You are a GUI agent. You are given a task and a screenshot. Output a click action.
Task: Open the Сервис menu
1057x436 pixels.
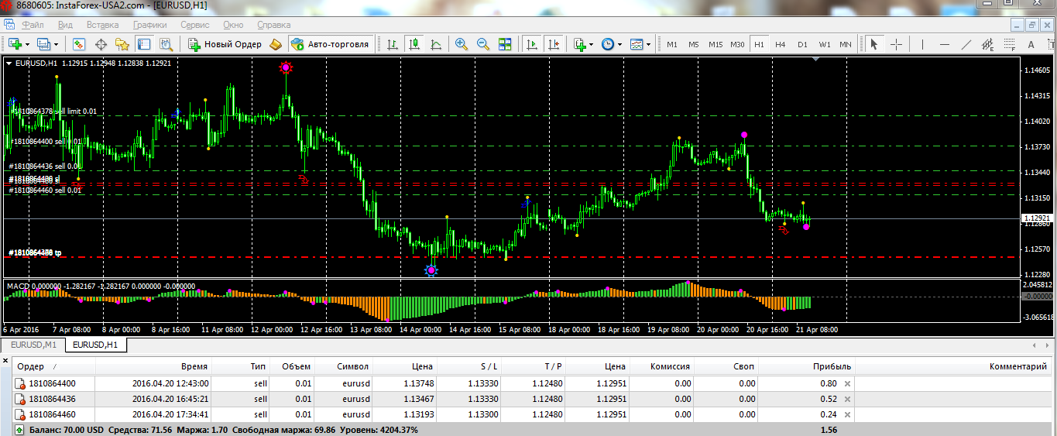194,25
